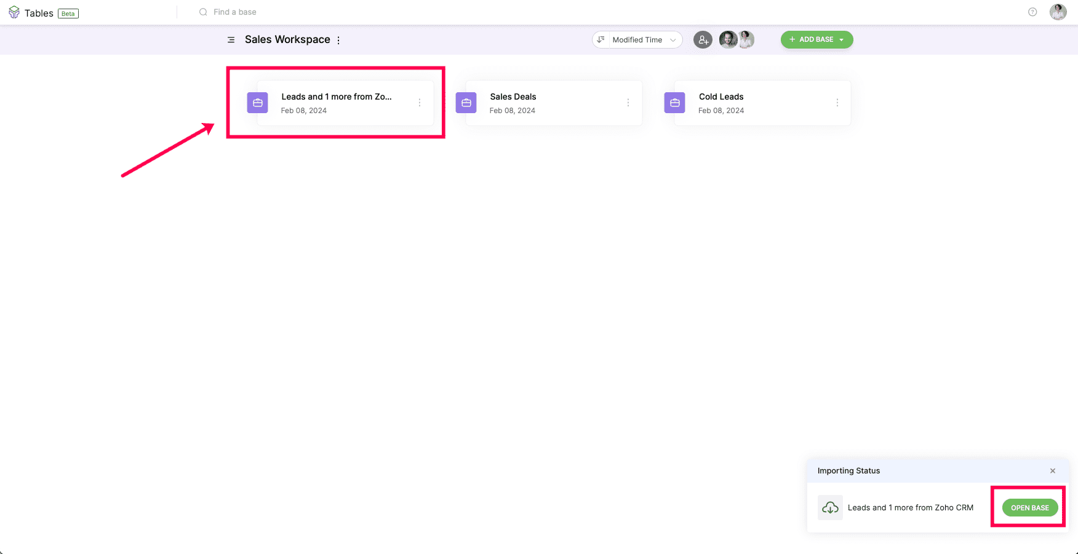The height and width of the screenshot is (554, 1078).
Task: Open options menu for Leads and 1 more base
Action: pyautogui.click(x=420, y=103)
